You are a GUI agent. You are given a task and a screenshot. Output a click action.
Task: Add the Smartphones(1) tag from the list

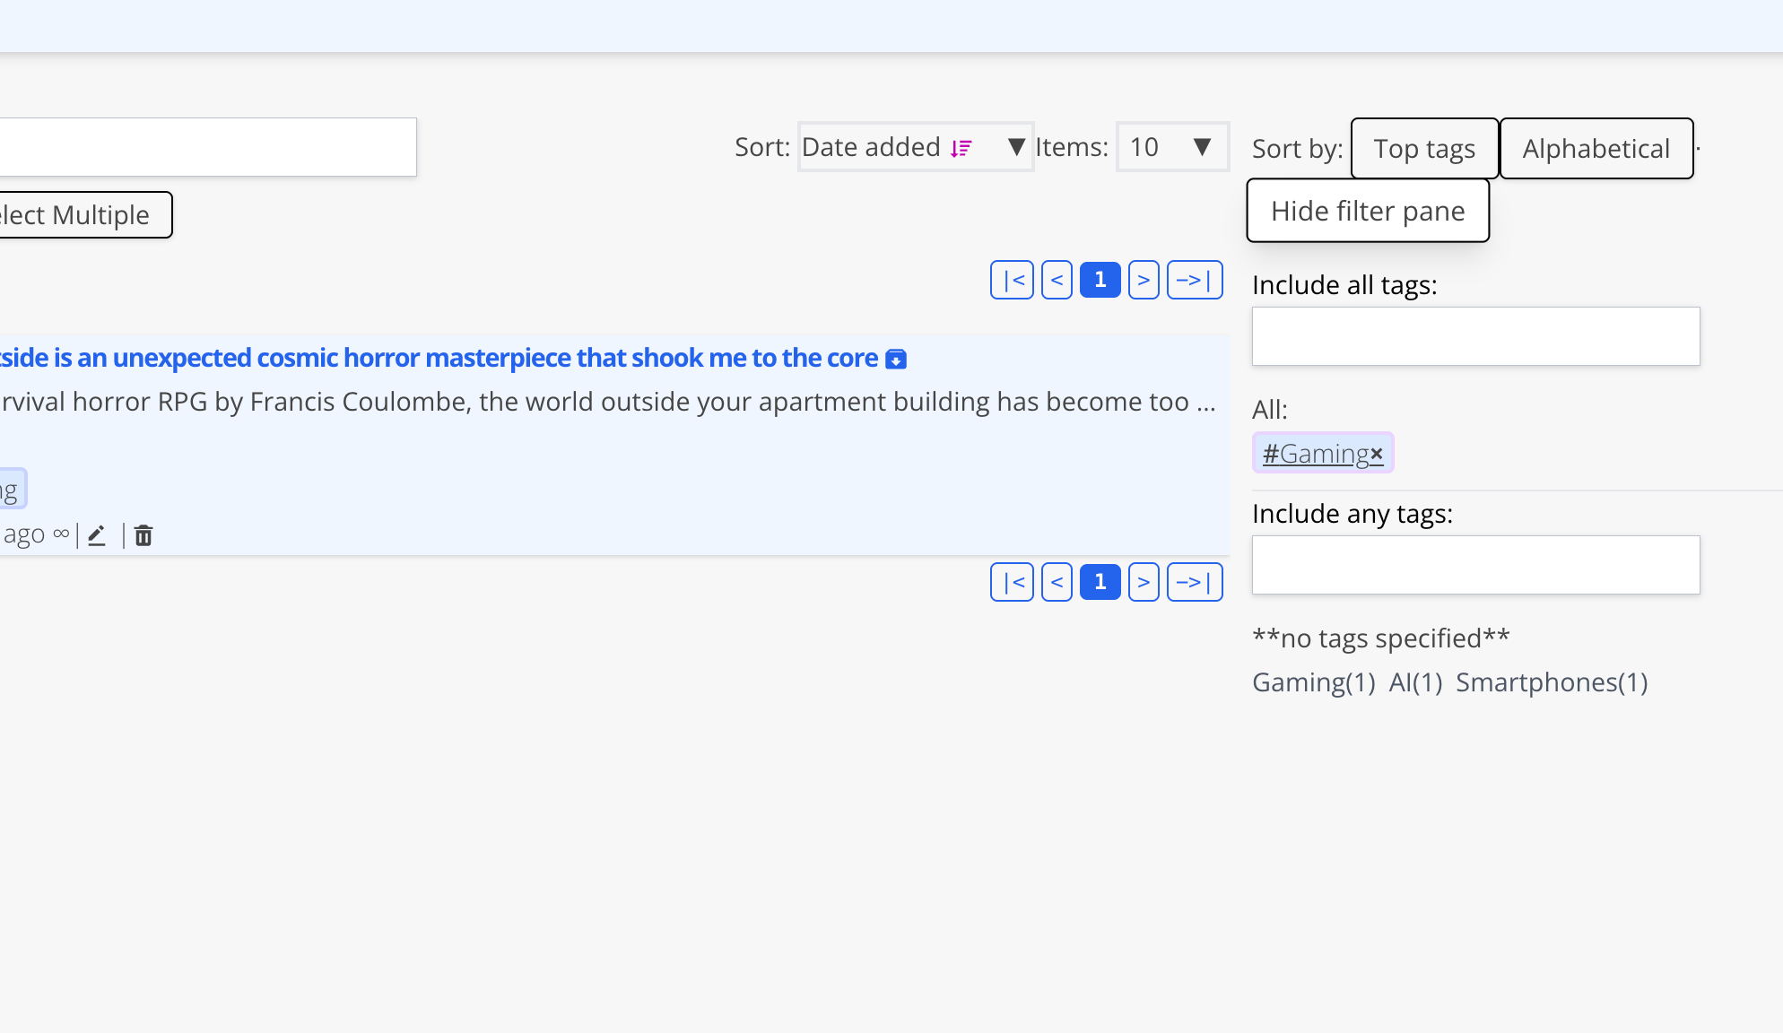coord(1552,682)
